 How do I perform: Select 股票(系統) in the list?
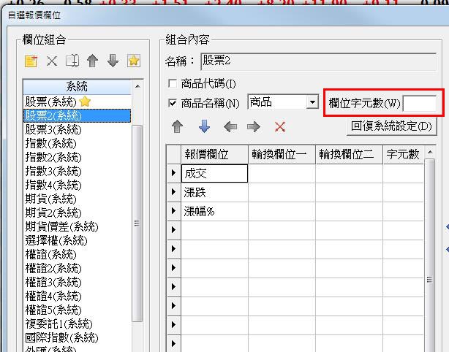(77, 102)
